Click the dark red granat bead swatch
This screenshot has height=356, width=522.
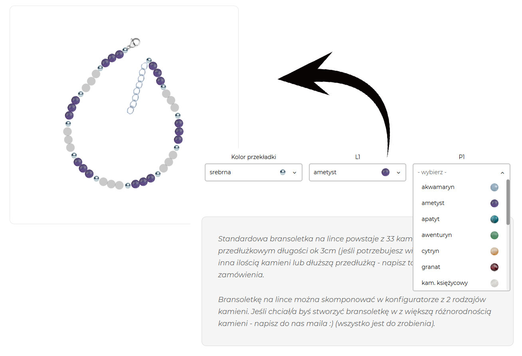(x=494, y=267)
